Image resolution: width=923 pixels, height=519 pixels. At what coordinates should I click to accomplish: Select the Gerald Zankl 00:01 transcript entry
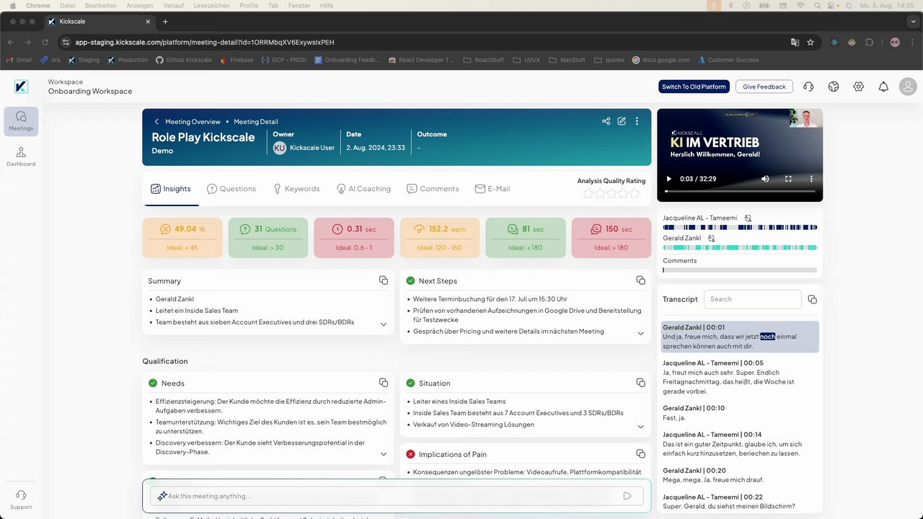click(740, 337)
